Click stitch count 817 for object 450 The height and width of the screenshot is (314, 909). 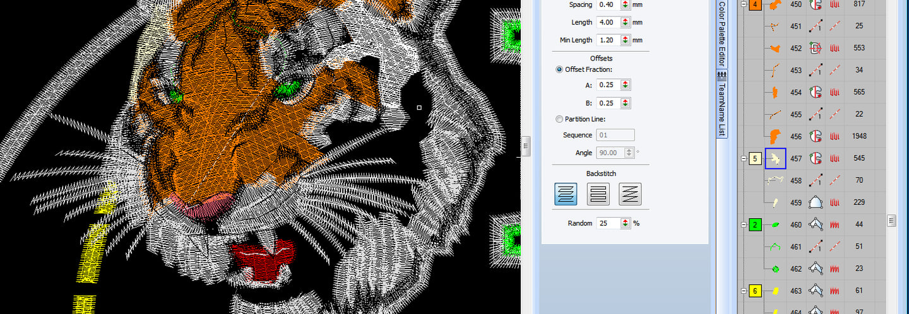(858, 4)
